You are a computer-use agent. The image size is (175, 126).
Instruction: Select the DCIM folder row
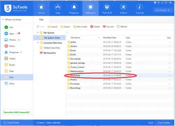coord(119,54)
